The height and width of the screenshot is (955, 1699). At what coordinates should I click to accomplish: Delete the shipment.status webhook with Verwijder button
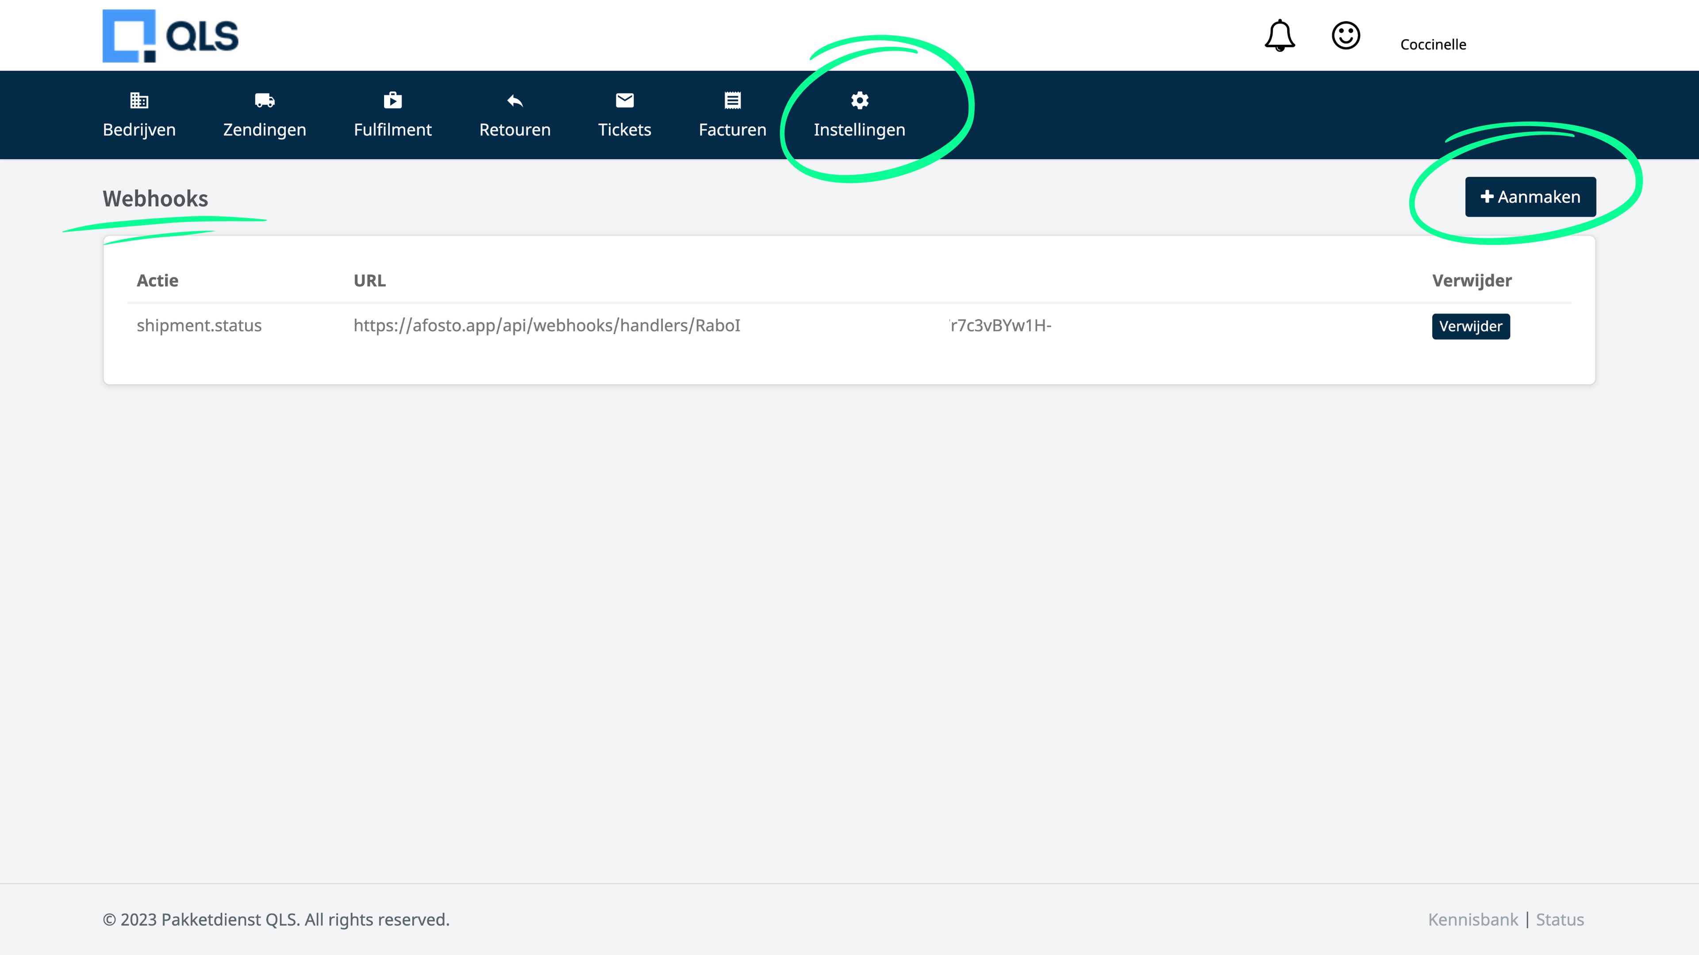pyautogui.click(x=1471, y=326)
